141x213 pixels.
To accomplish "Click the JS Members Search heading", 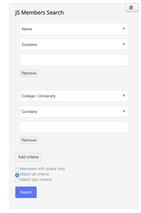I will (x=39, y=13).
